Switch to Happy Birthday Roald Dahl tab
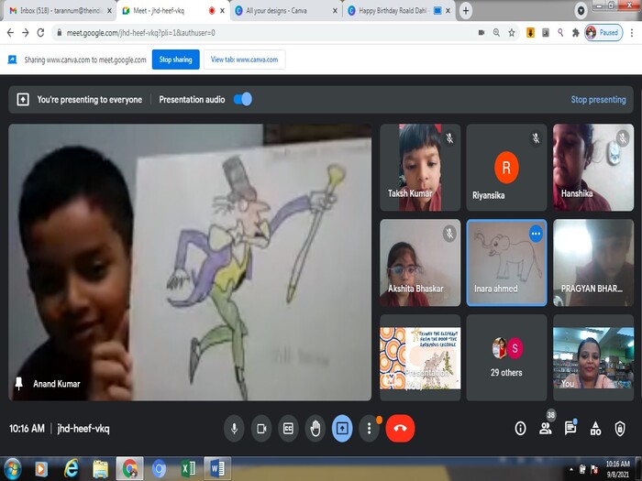Viewport: 642px width, 481px height. click(x=399, y=11)
